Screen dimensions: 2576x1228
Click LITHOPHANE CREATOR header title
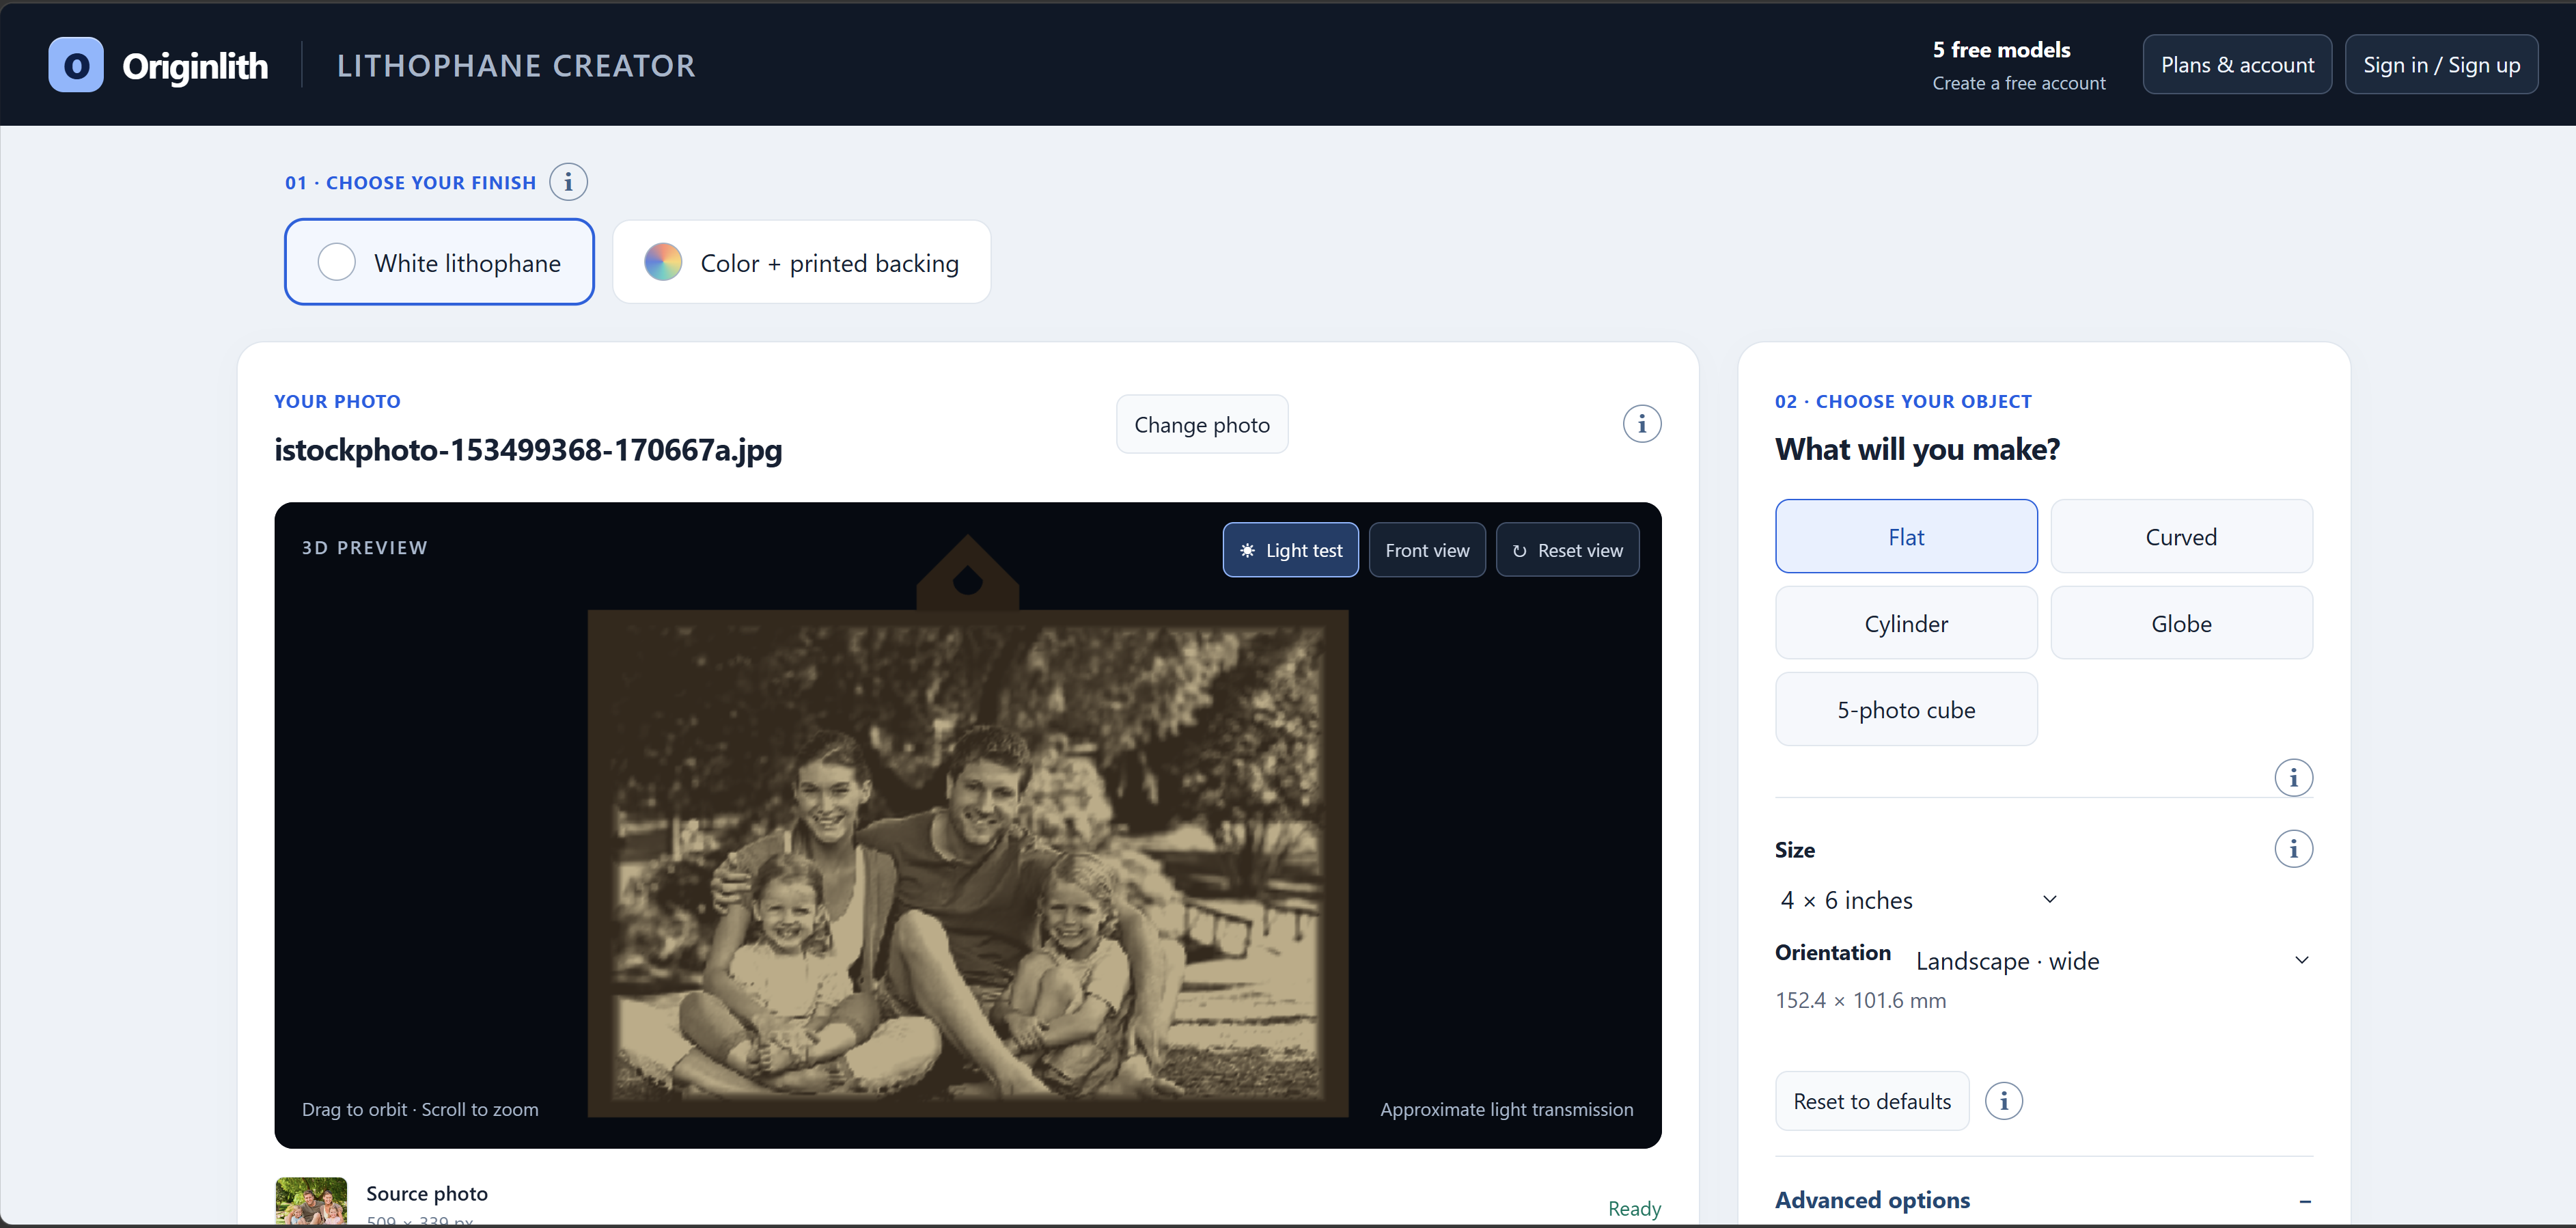point(516,65)
